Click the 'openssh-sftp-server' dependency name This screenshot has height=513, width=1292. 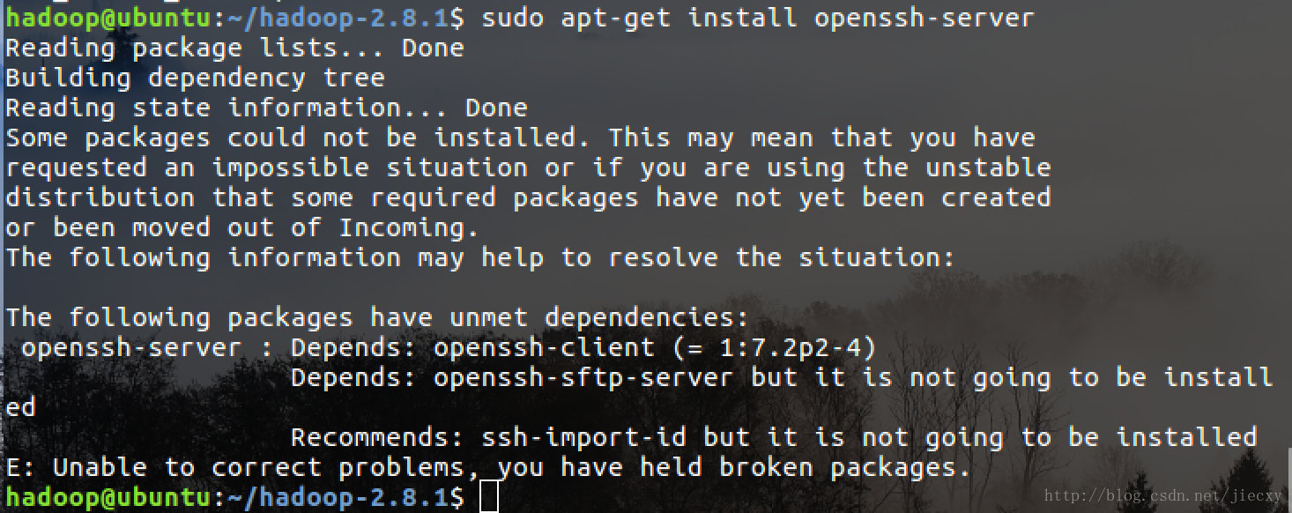point(583,378)
